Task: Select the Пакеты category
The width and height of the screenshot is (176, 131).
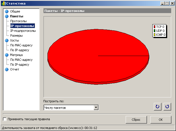Action: click(x=16, y=16)
